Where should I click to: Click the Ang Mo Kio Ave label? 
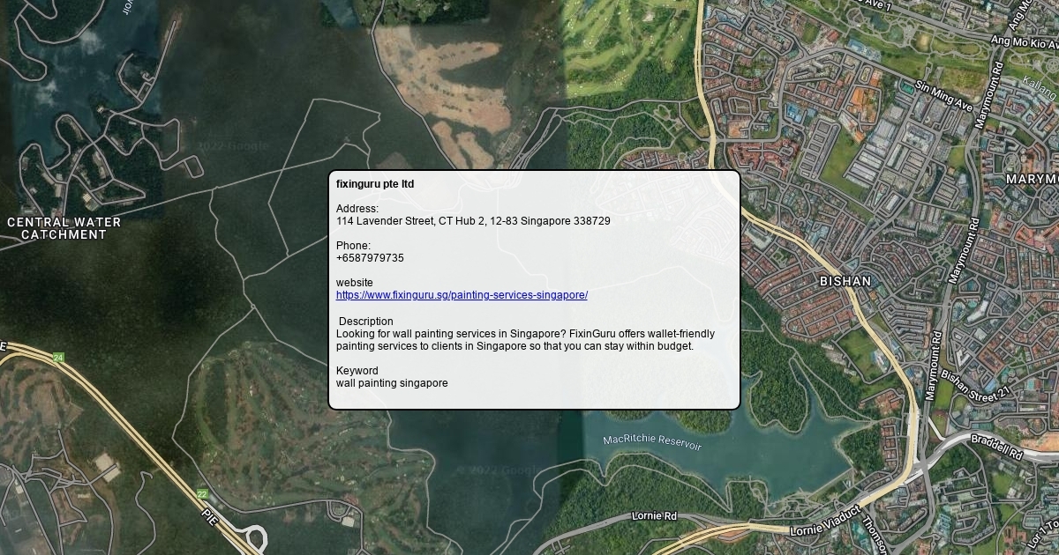[x=1024, y=41]
